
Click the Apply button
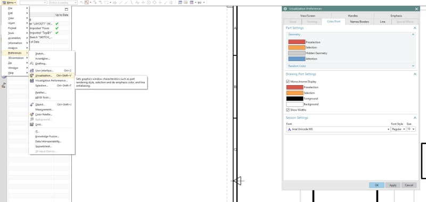[393, 185]
